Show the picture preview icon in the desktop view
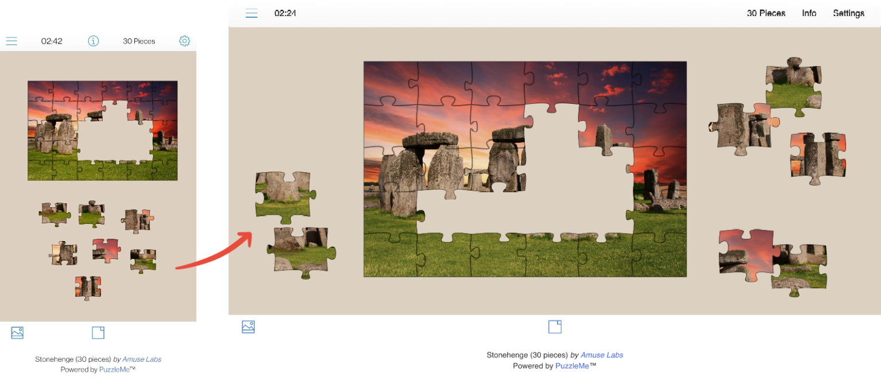The image size is (881, 380). pyautogui.click(x=248, y=327)
